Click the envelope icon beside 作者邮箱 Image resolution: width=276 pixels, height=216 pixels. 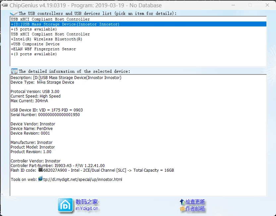coord(182,209)
